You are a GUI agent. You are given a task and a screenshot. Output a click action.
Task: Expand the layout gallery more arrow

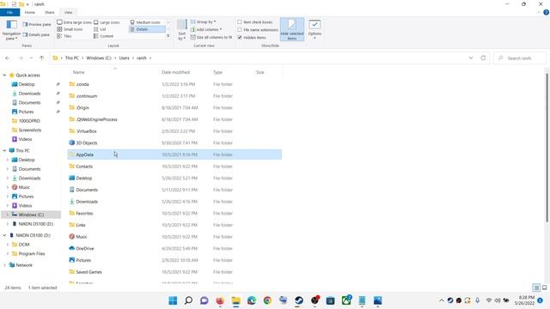[x=168, y=36]
